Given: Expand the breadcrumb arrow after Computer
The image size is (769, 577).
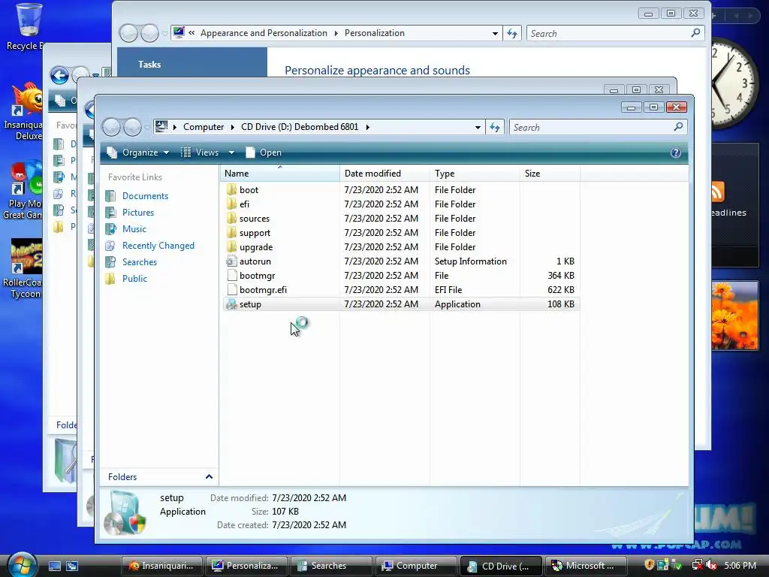Looking at the screenshot, I should [x=233, y=127].
